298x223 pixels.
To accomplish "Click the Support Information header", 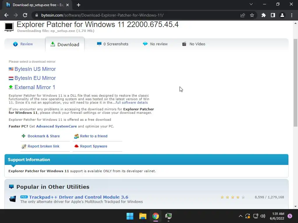I will point(146,160).
